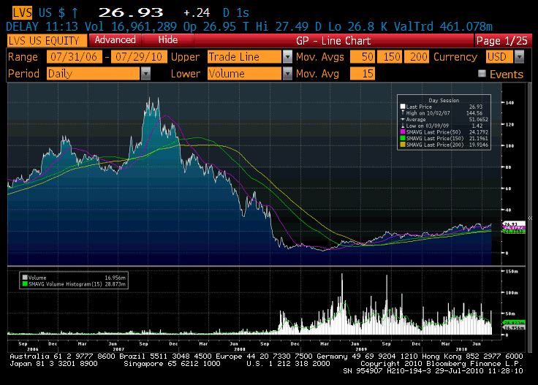Click the double-arrow collapse icon beside price axis
Viewport: 538px width, 385px height.
click(530, 218)
